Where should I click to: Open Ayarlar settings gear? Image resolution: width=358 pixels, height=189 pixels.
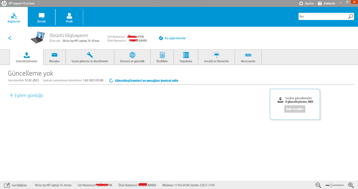[306, 4]
